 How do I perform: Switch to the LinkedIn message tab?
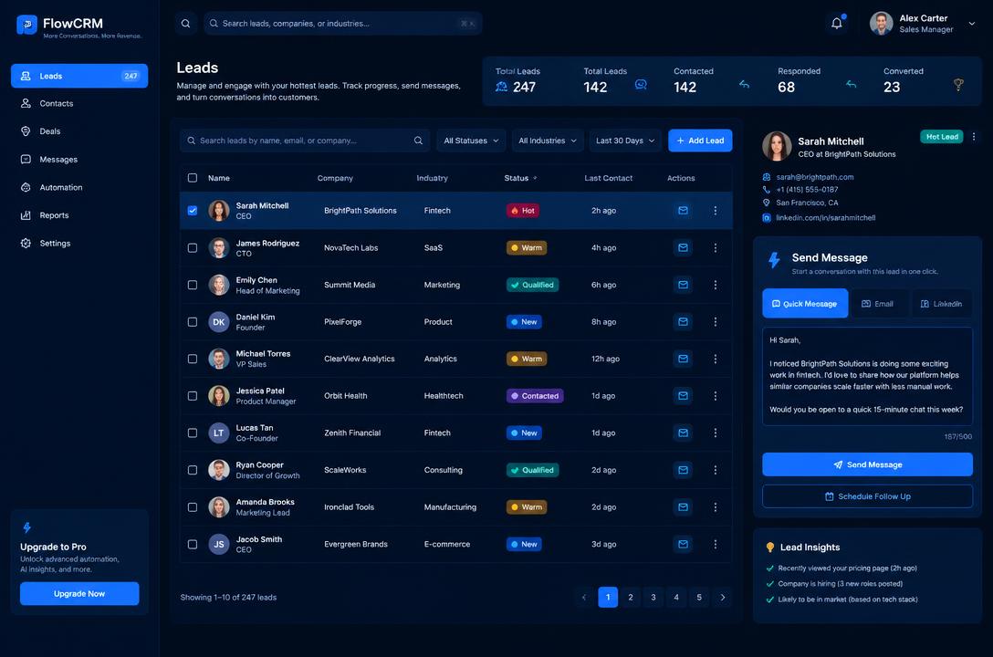(x=941, y=304)
